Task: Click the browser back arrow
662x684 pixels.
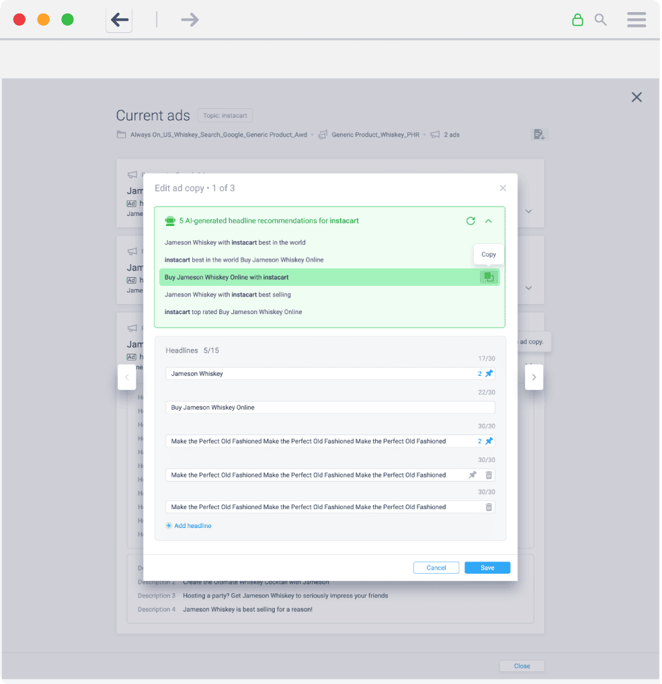Action: (120, 20)
